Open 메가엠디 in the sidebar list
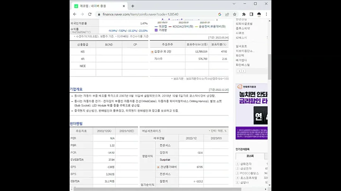The image size is (341, 191). coord(241,60)
